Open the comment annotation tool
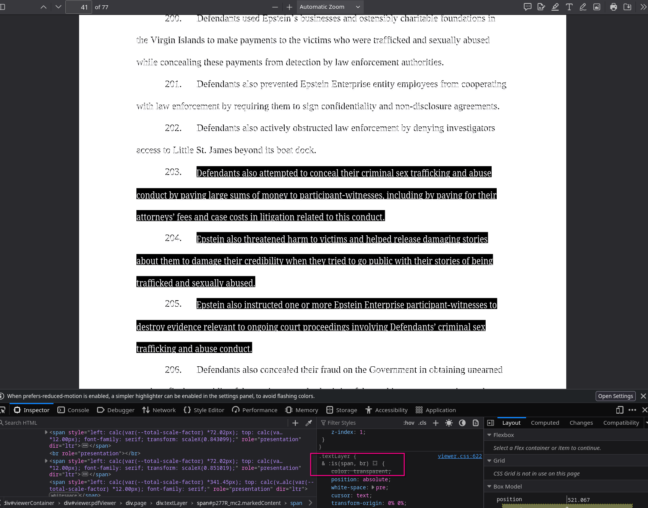 (x=528, y=7)
